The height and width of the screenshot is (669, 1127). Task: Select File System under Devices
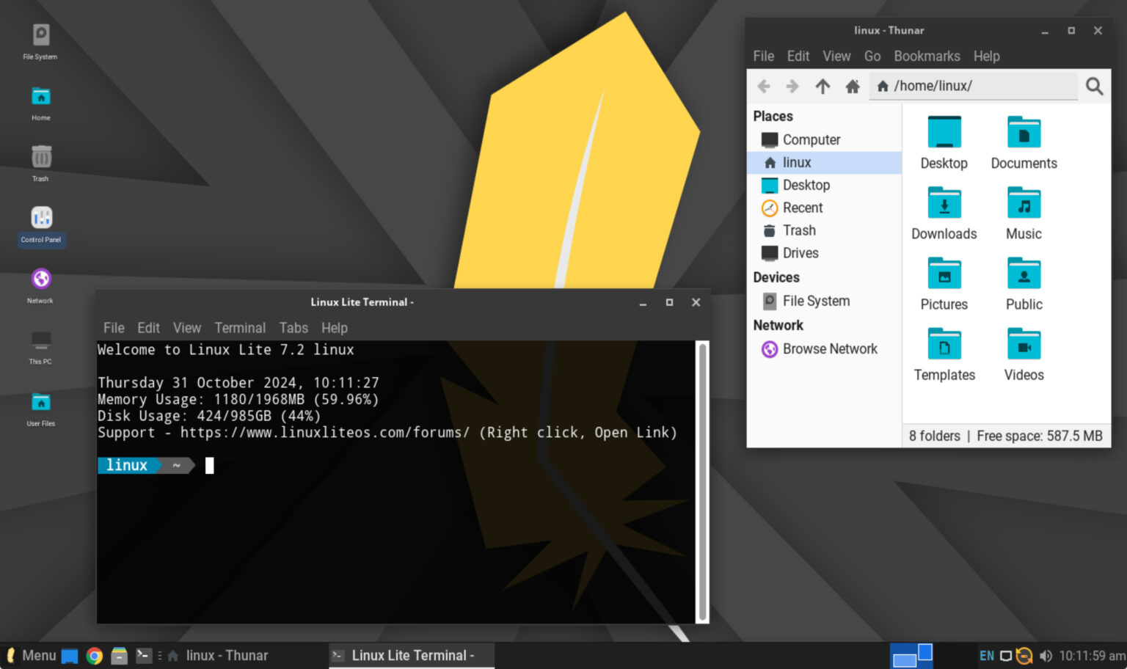[814, 301]
